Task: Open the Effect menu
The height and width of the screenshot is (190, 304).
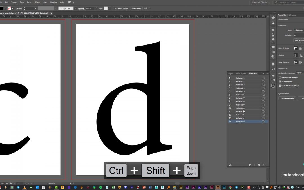Action: (x=37, y=3)
